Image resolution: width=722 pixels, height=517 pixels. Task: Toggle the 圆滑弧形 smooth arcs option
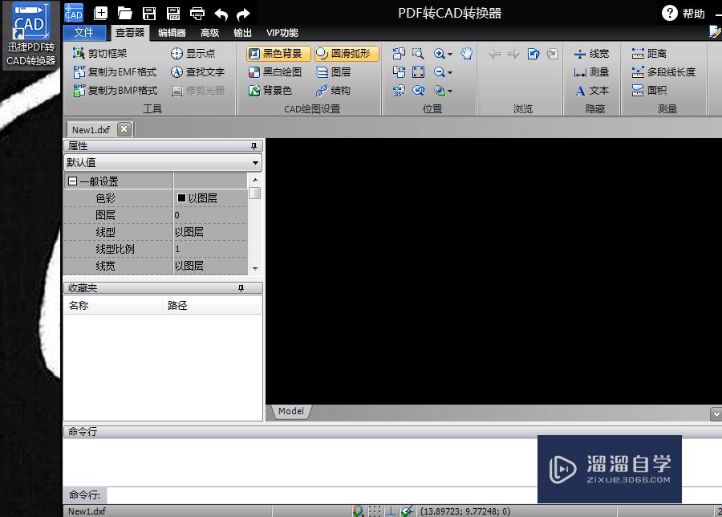pos(346,54)
